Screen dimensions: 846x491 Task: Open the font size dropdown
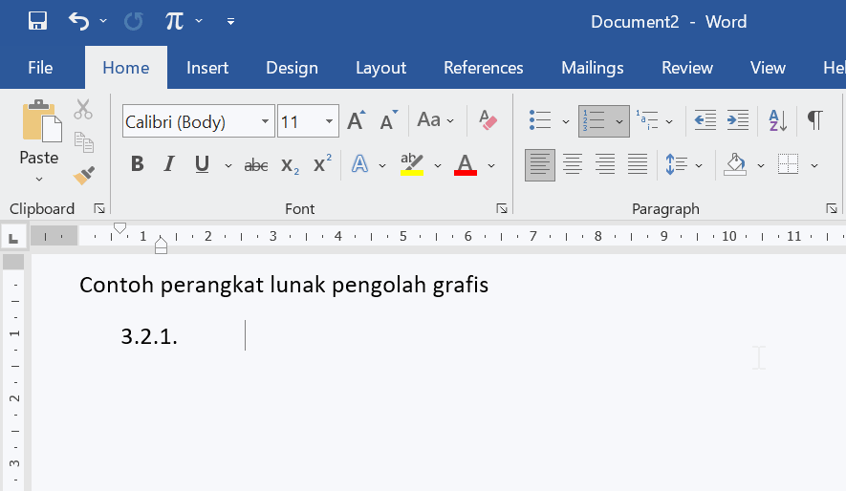point(330,122)
